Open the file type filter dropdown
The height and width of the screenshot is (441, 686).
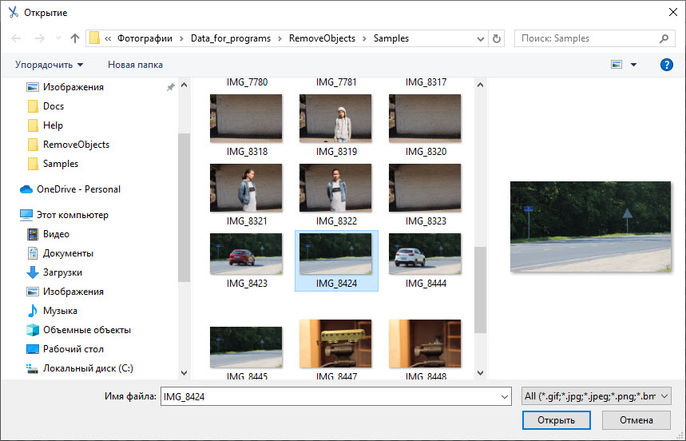coord(596,396)
